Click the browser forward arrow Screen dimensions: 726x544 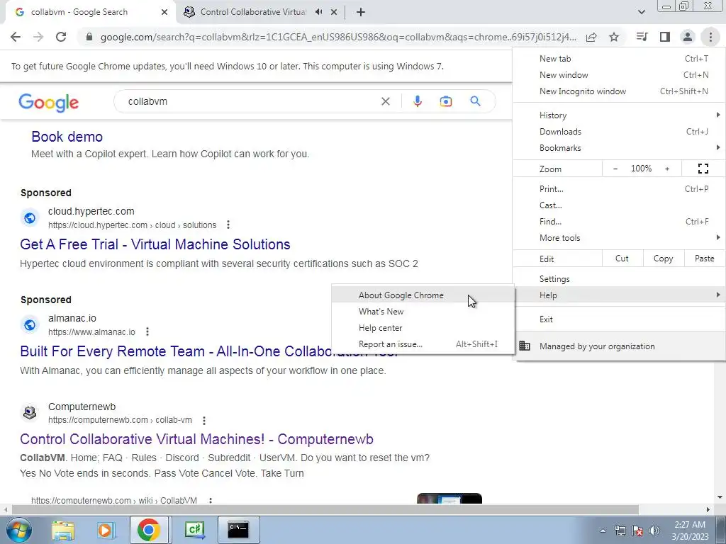pos(38,37)
